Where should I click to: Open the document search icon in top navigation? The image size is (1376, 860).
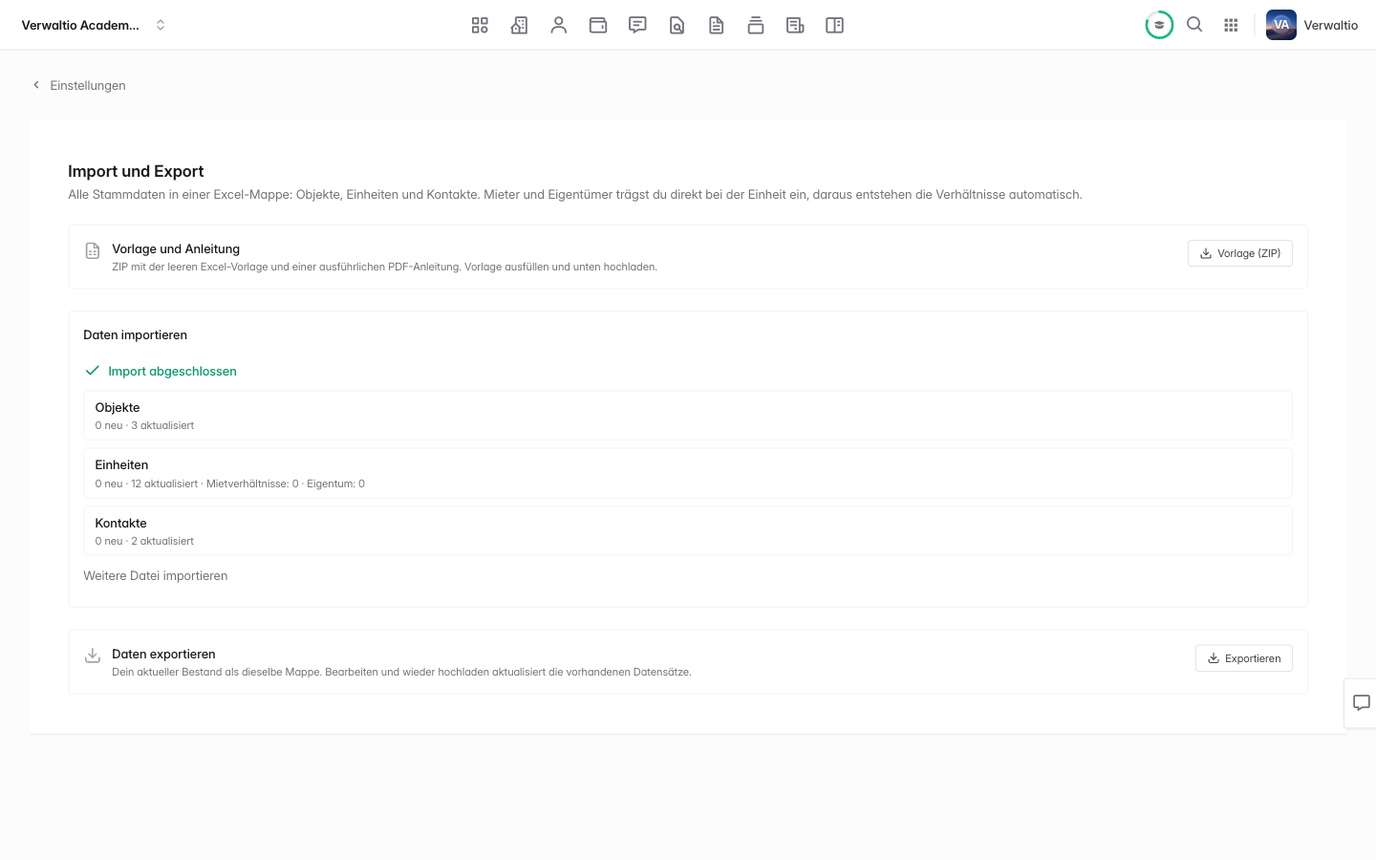(677, 26)
